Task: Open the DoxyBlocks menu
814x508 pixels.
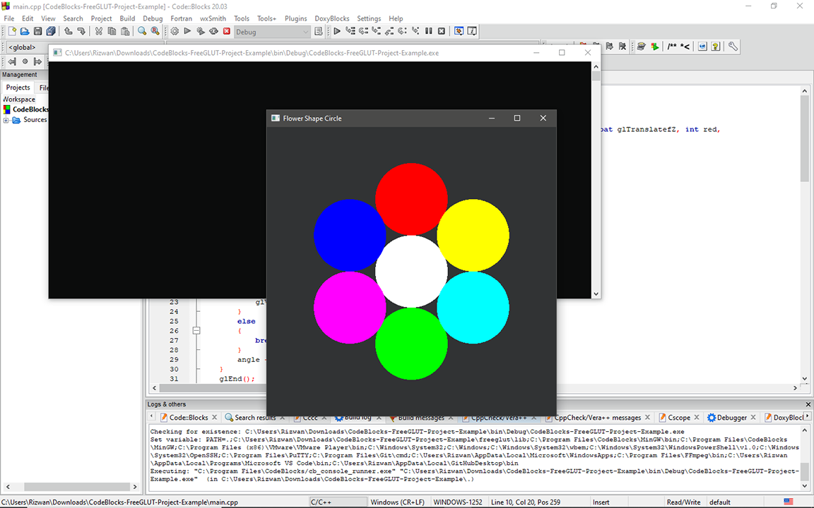Action: coord(331,18)
